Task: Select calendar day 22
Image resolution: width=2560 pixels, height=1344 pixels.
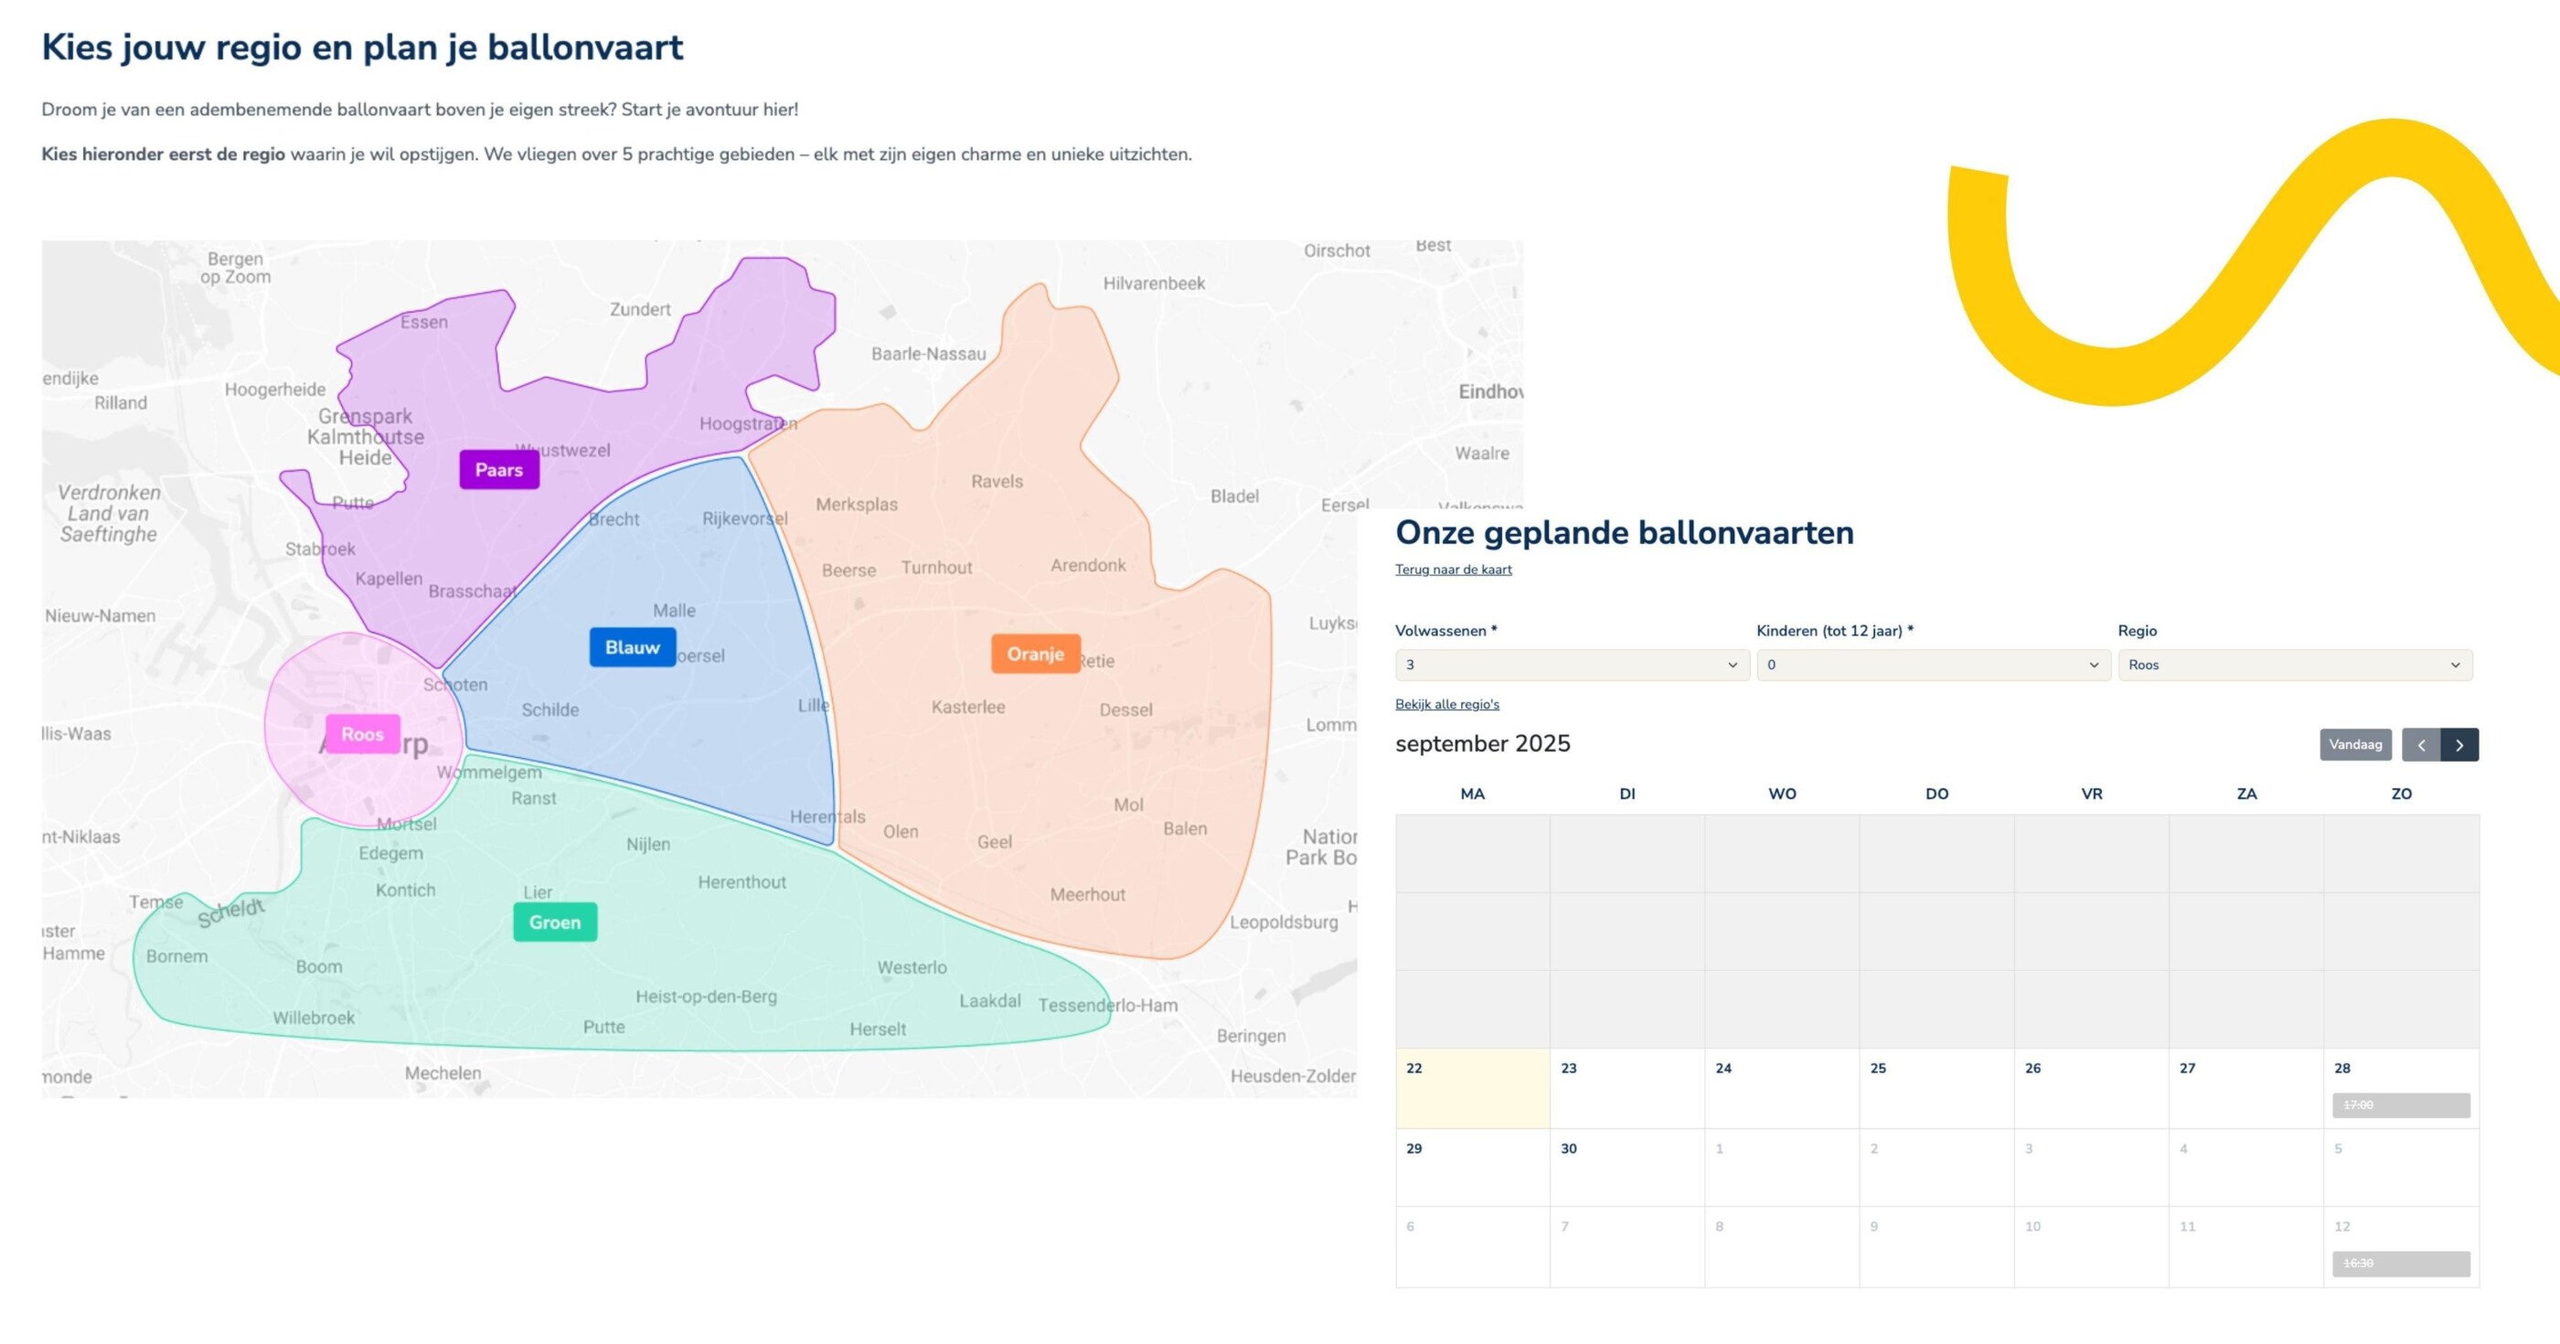Action: click(1473, 1087)
